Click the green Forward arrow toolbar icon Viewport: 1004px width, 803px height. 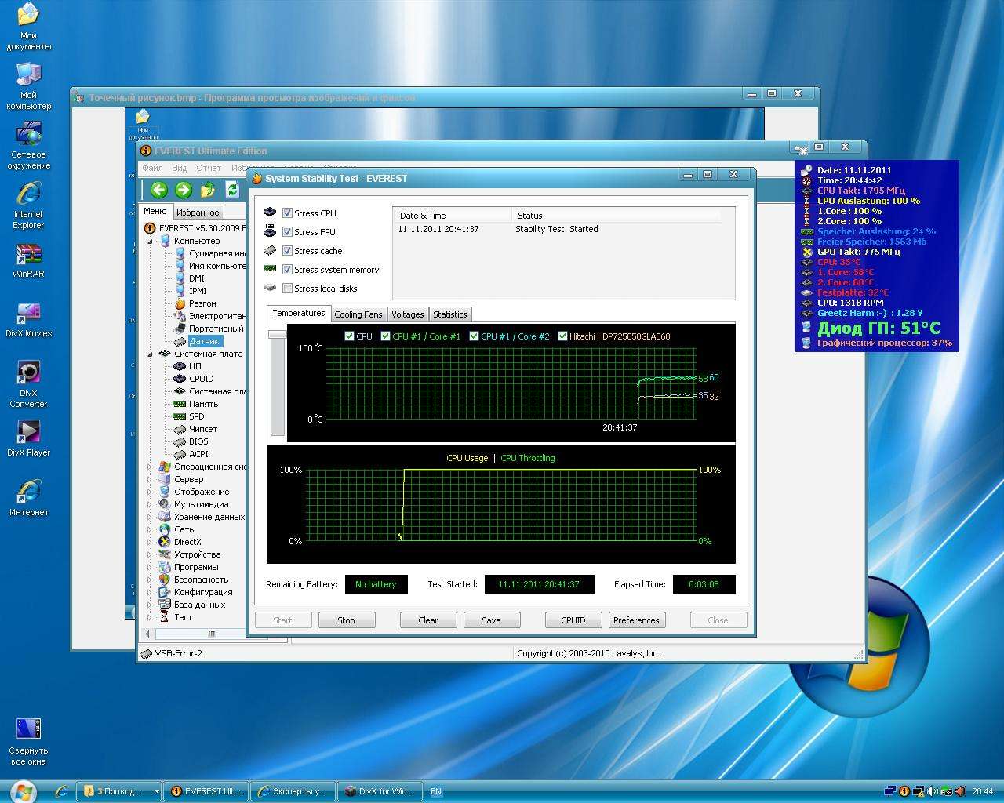[x=184, y=190]
